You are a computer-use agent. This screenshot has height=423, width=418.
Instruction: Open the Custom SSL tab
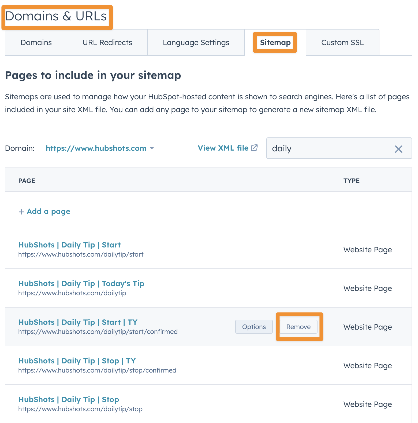point(342,43)
